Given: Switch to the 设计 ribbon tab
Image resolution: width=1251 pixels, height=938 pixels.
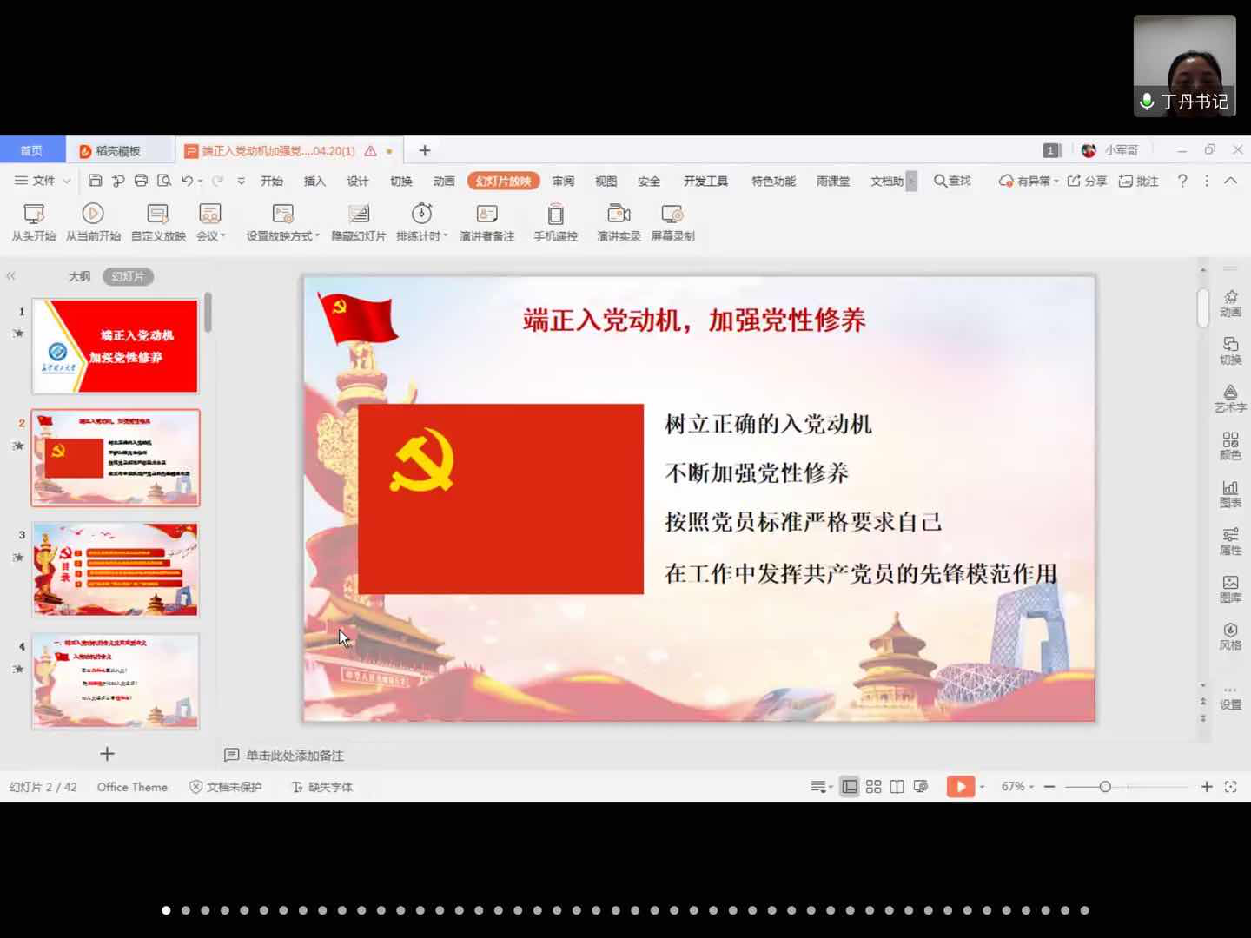Looking at the screenshot, I should 358,181.
